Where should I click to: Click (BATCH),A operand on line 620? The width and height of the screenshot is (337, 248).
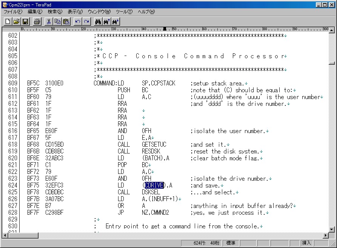coord(155,158)
